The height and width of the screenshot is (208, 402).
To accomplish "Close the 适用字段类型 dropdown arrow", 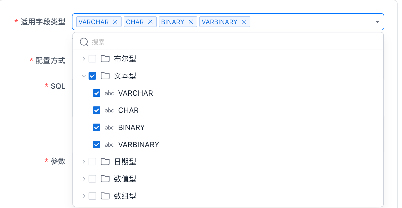I will [x=377, y=22].
